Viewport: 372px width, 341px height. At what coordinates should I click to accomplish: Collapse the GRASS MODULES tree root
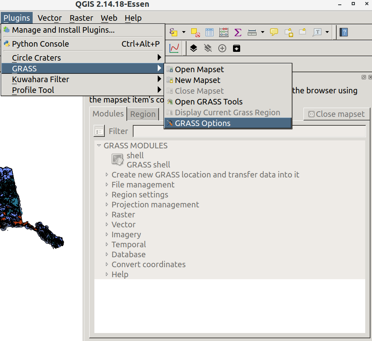coord(99,146)
